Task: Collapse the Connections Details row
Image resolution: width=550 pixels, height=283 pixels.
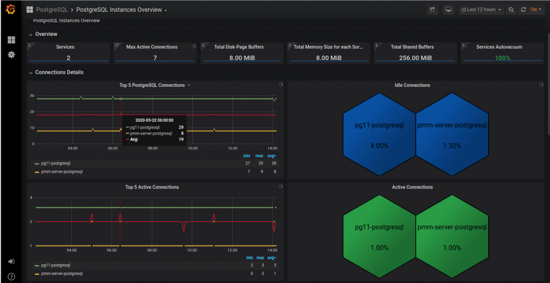Action: 59,72
